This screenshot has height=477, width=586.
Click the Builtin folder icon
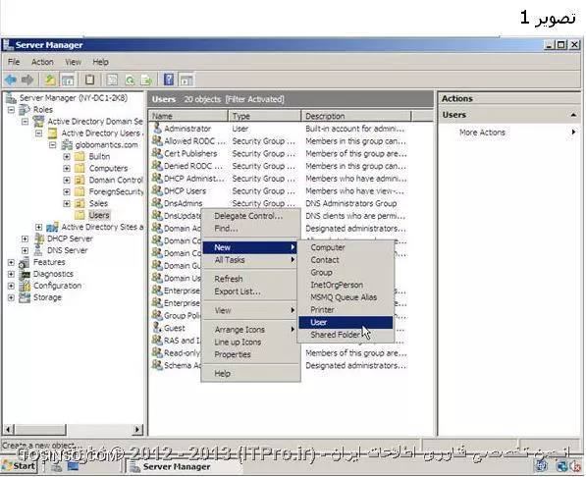[80, 156]
